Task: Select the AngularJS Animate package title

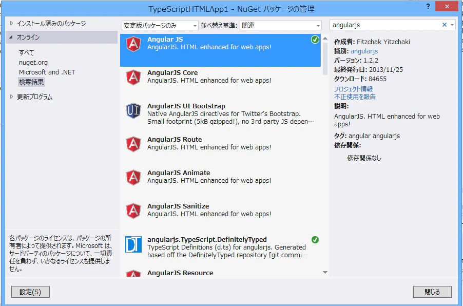Action: pos(179,173)
